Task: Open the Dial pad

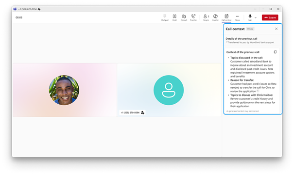Action: (165, 17)
